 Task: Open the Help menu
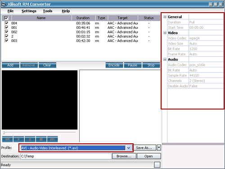point(66,11)
